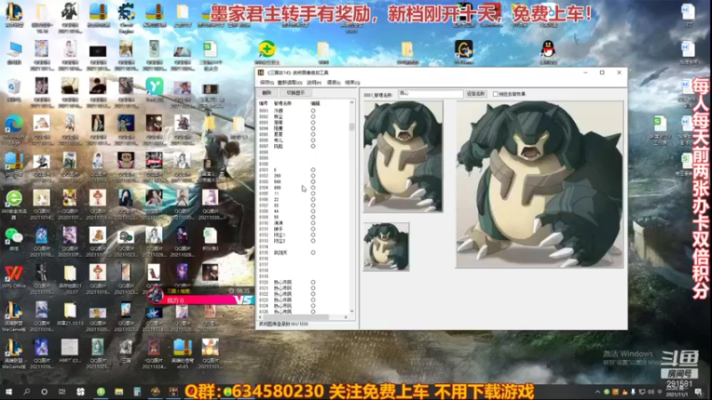Image resolution: width=712 pixels, height=400 pixels.
Task: Click the Cortana circle on the taskbar
Action: tap(44, 392)
